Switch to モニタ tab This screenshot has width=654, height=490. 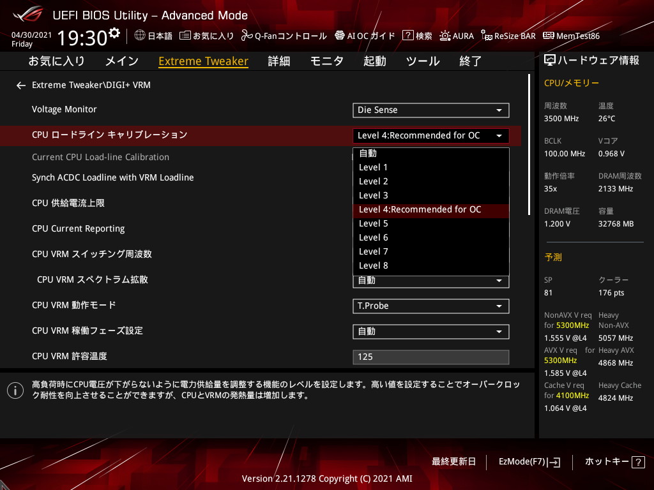pyautogui.click(x=327, y=61)
